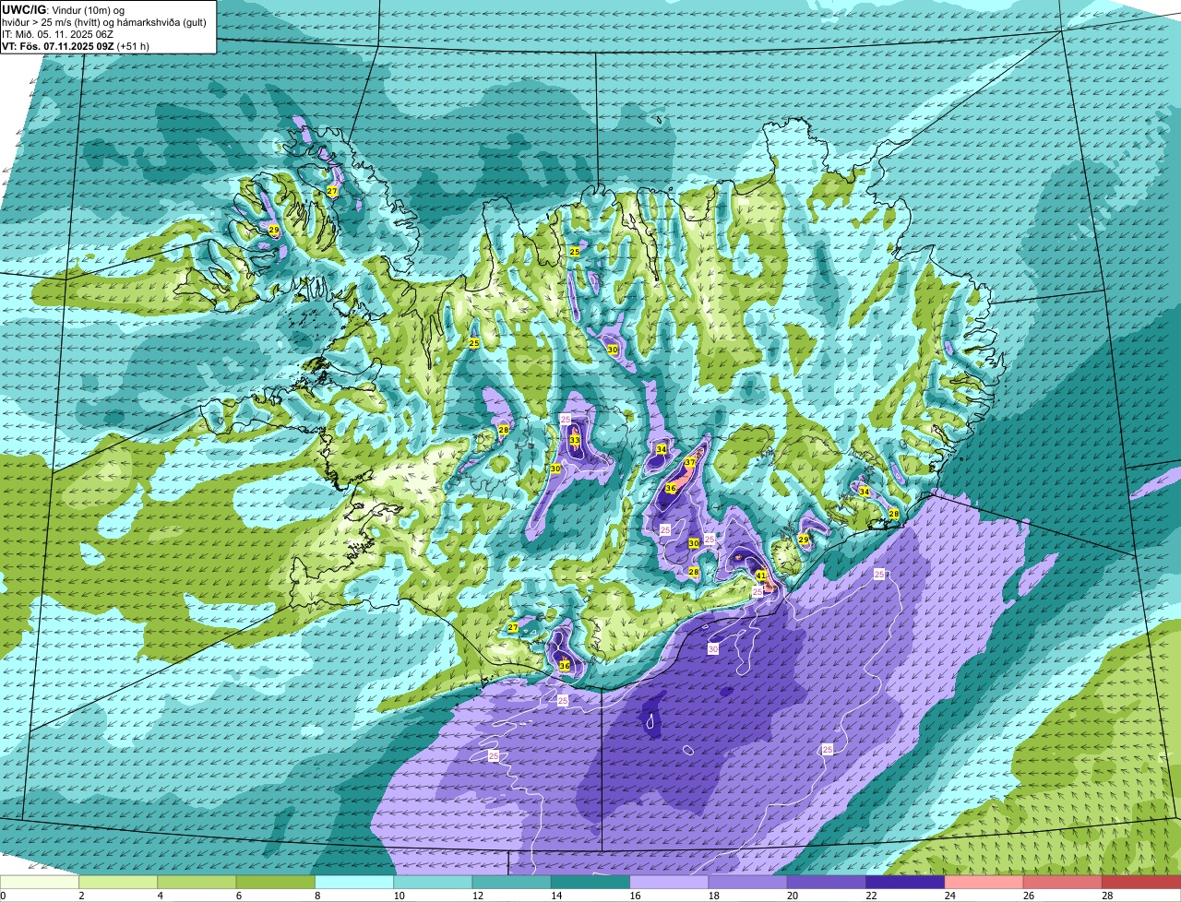The width and height of the screenshot is (1181, 902).
Task: Click the legend scale label '0'
Action: (x=3, y=896)
